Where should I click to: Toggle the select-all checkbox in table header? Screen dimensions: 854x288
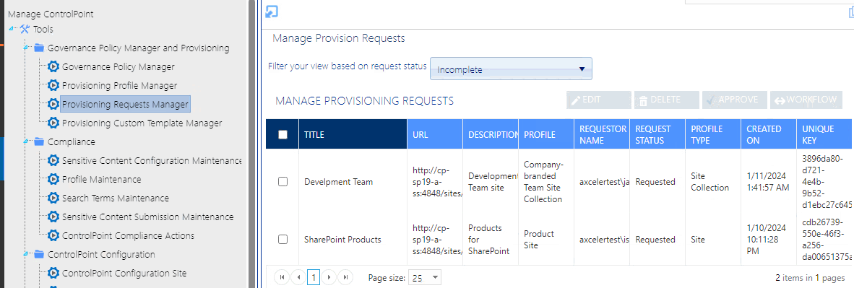click(x=282, y=134)
